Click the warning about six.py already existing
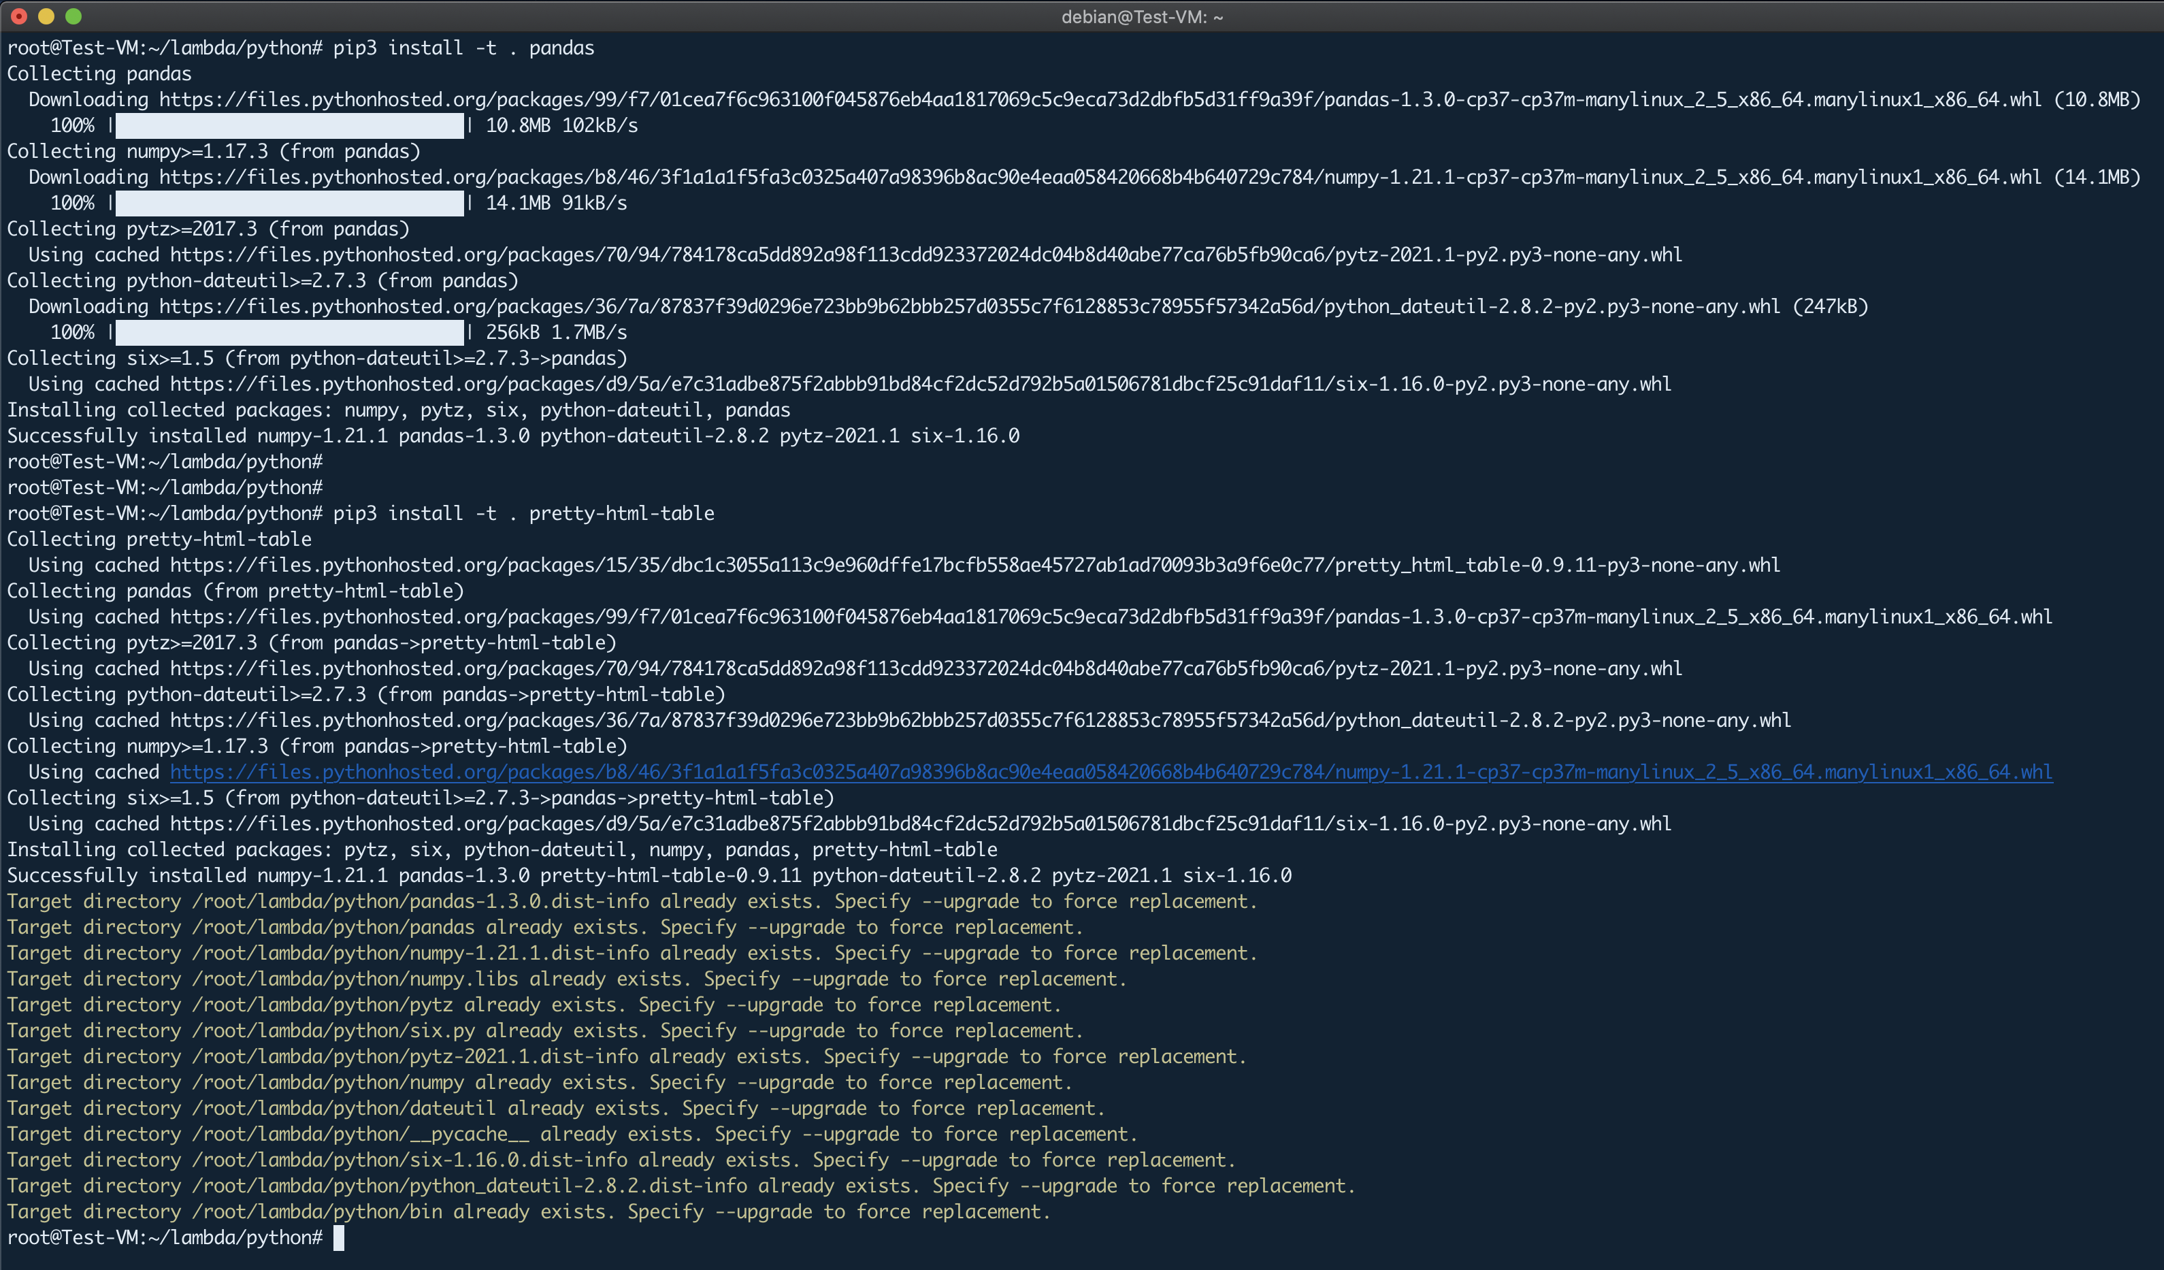 [x=545, y=1030]
